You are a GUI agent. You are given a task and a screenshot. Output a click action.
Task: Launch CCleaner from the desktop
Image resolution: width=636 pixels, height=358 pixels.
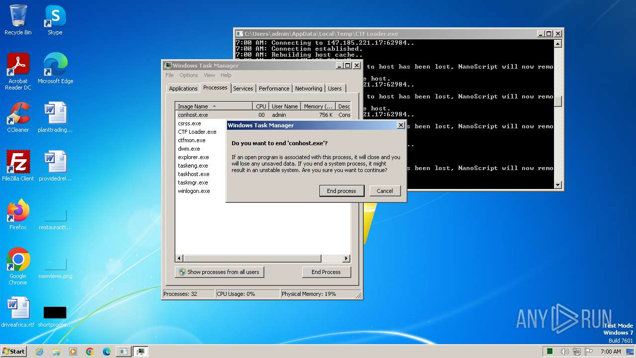tap(18, 117)
